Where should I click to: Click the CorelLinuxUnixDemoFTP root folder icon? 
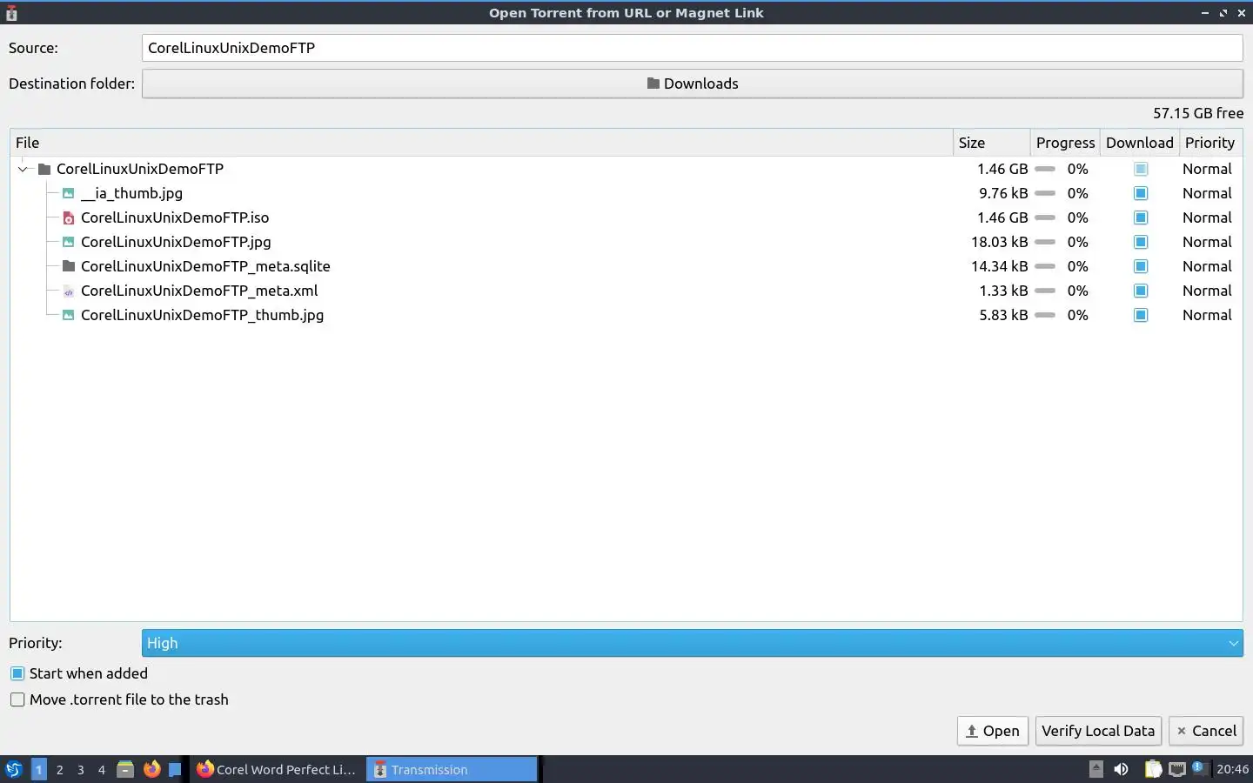pos(44,169)
